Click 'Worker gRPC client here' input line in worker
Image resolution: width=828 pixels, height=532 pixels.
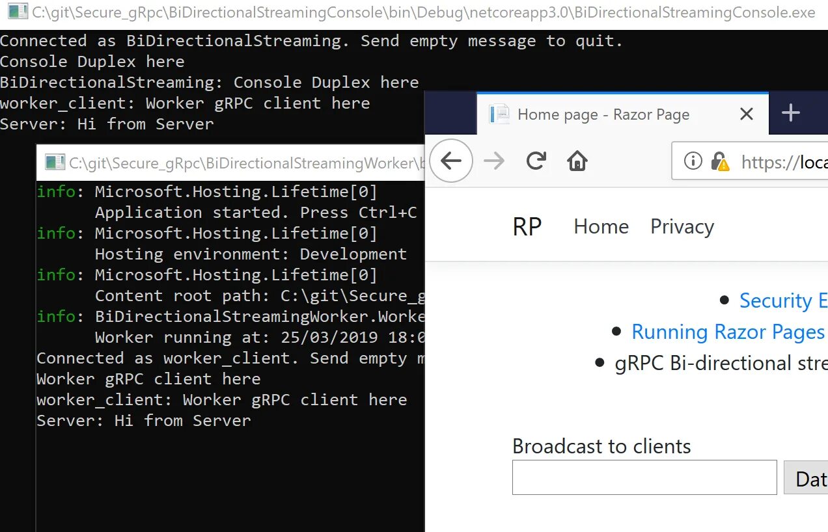[x=148, y=379]
